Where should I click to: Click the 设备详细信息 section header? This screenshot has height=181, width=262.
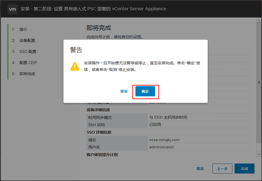pos(98,110)
